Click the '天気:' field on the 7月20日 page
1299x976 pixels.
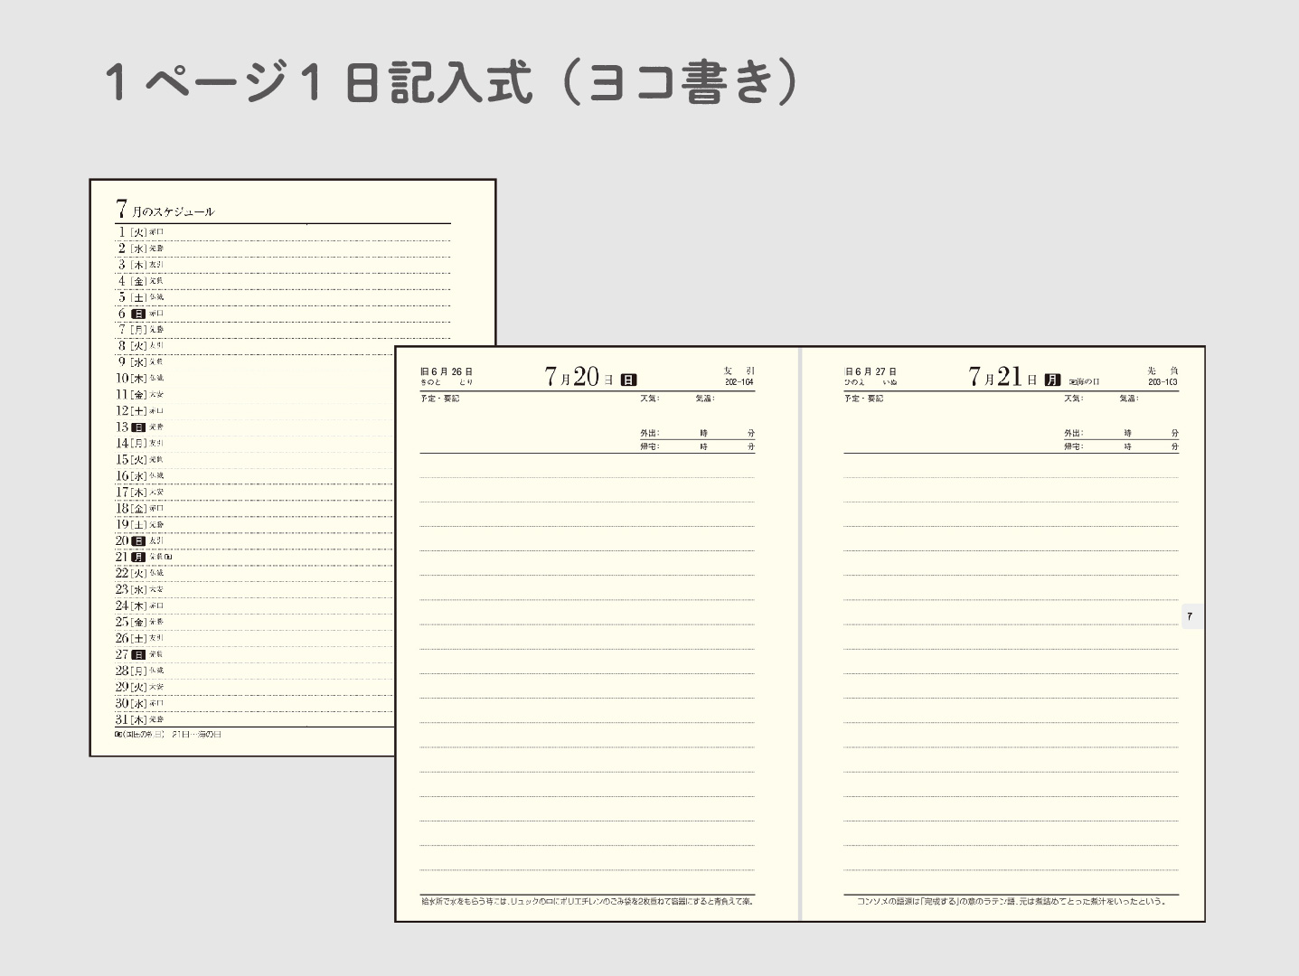pyautogui.click(x=650, y=399)
